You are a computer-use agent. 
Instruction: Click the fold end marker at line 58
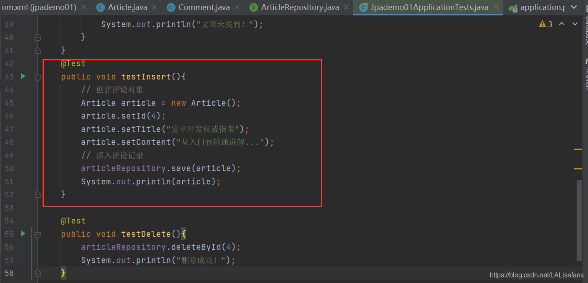click(x=38, y=273)
